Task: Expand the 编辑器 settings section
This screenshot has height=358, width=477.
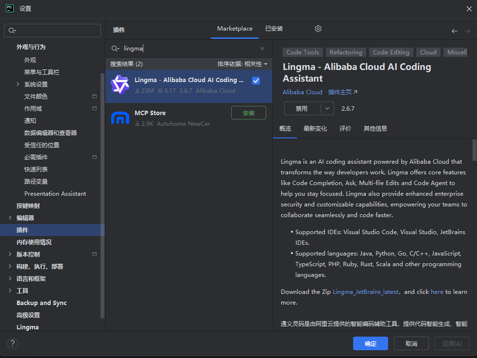Action: coord(10,218)
